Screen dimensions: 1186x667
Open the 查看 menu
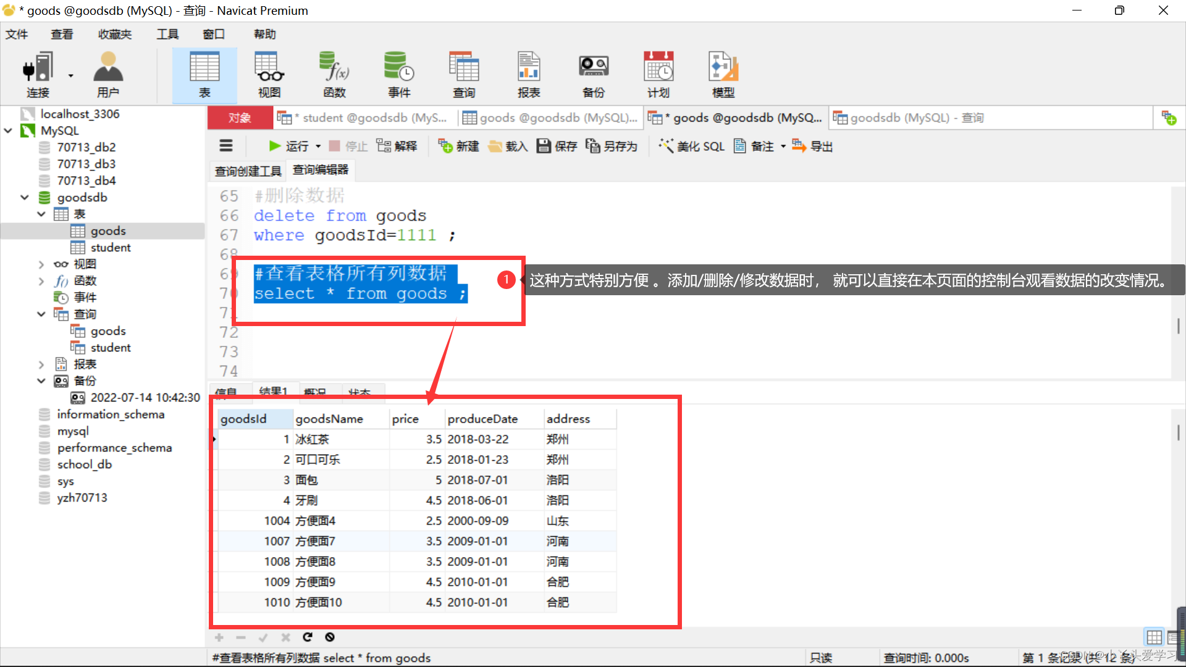coord(62,34)
